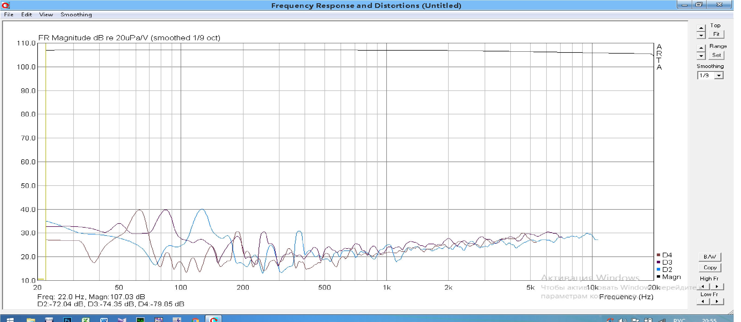Open the Smoothing menu
741x322 pixels.
click(x=76, y=15)
